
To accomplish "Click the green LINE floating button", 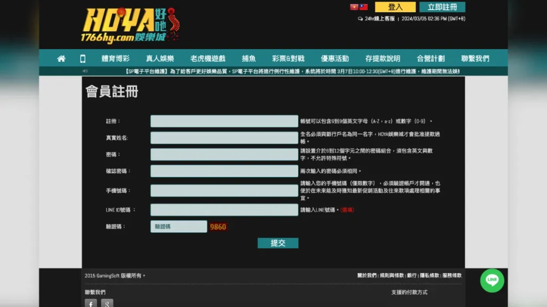I will click(x=492, y=281).
